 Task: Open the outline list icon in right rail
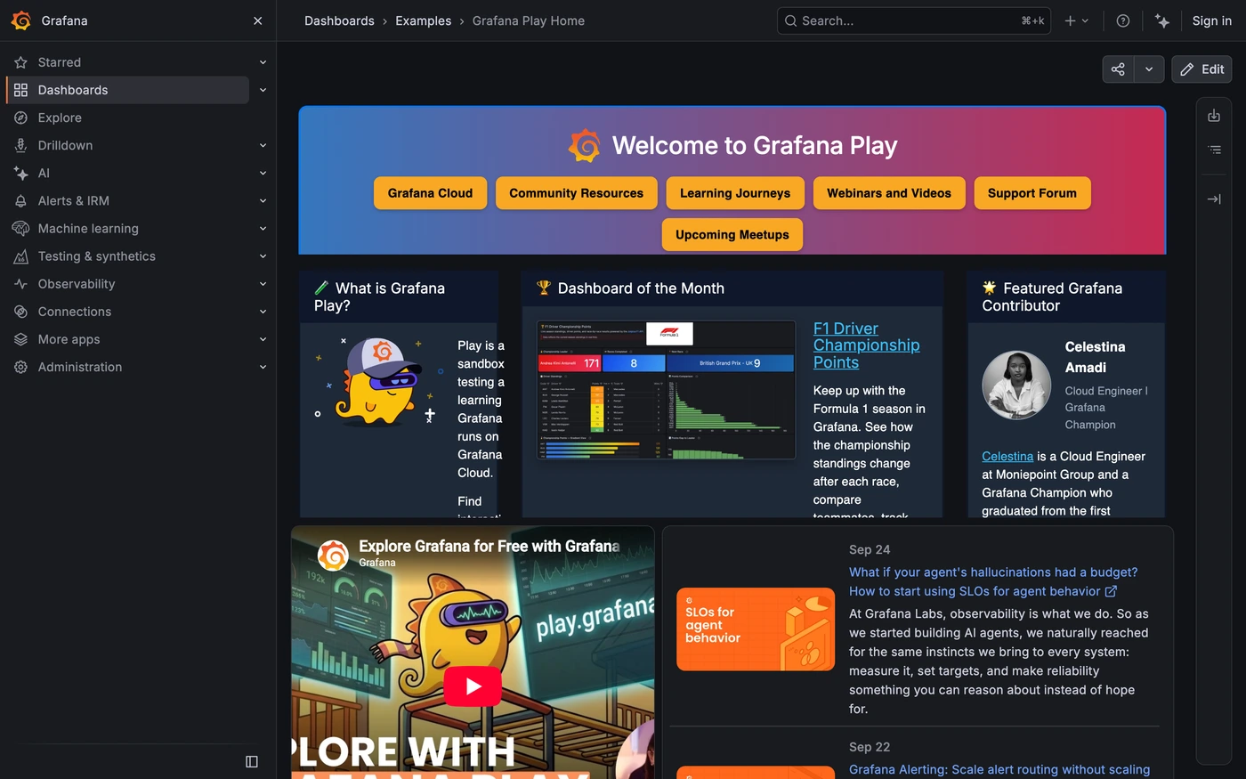[1214, 150]
